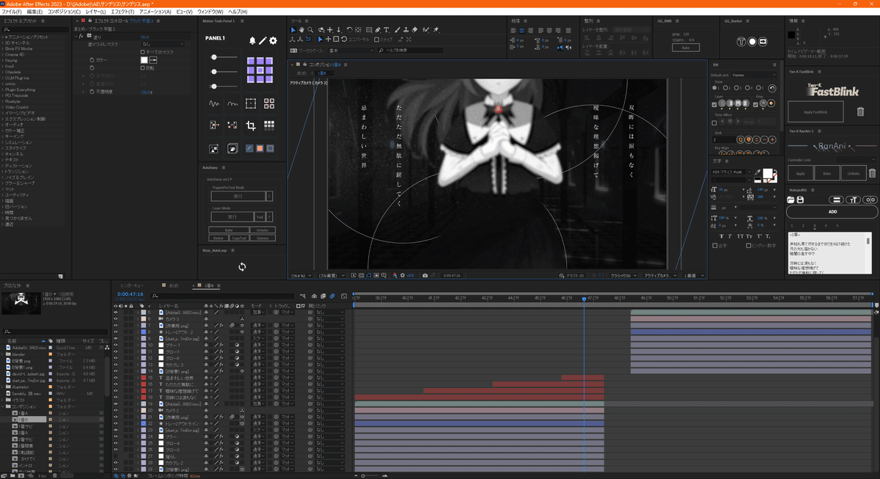Click the color stopwatch in Effect Controls
880x479 pixels.
92,59
